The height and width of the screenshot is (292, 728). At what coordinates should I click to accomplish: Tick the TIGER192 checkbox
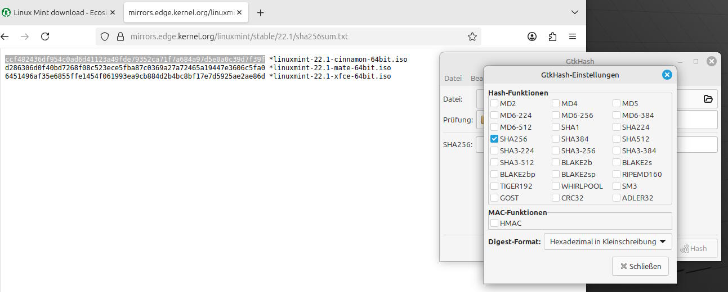coord(494,186)
